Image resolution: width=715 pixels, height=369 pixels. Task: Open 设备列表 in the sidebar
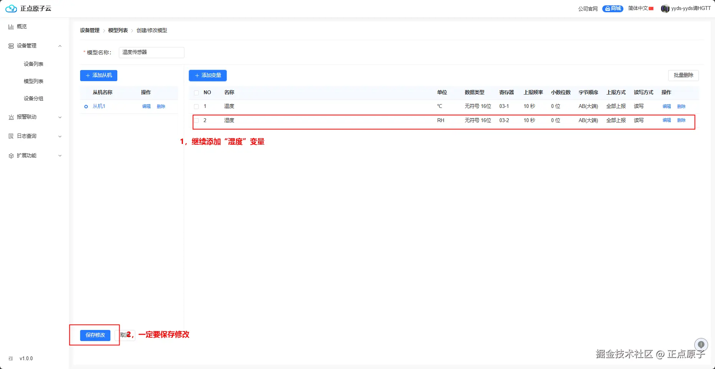pos(34,64)
